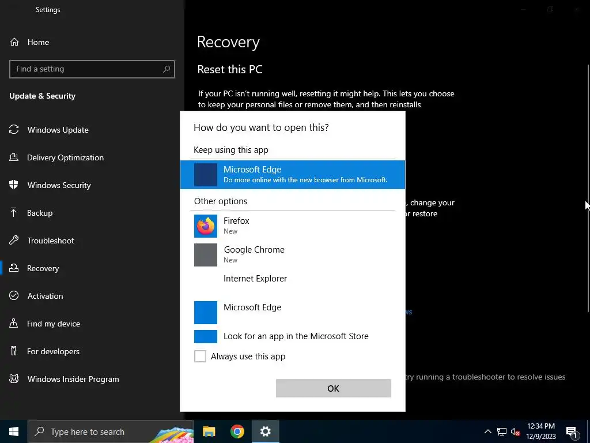Open the notification center icon
Image resolution: width=590 pixels, height=443 pixels.
point(572,431)
